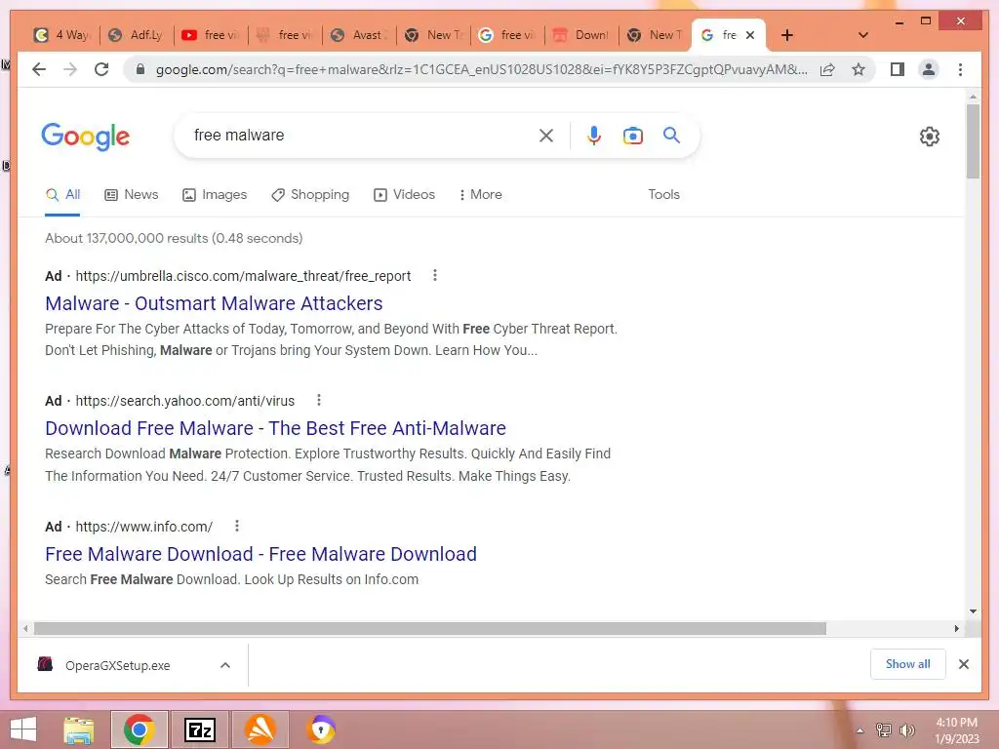Open 7-Zip from the taskbar

(x=199, y=729)
